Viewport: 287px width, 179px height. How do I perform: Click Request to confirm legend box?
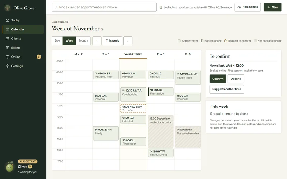pyautogui.click(x=226, y=41)
